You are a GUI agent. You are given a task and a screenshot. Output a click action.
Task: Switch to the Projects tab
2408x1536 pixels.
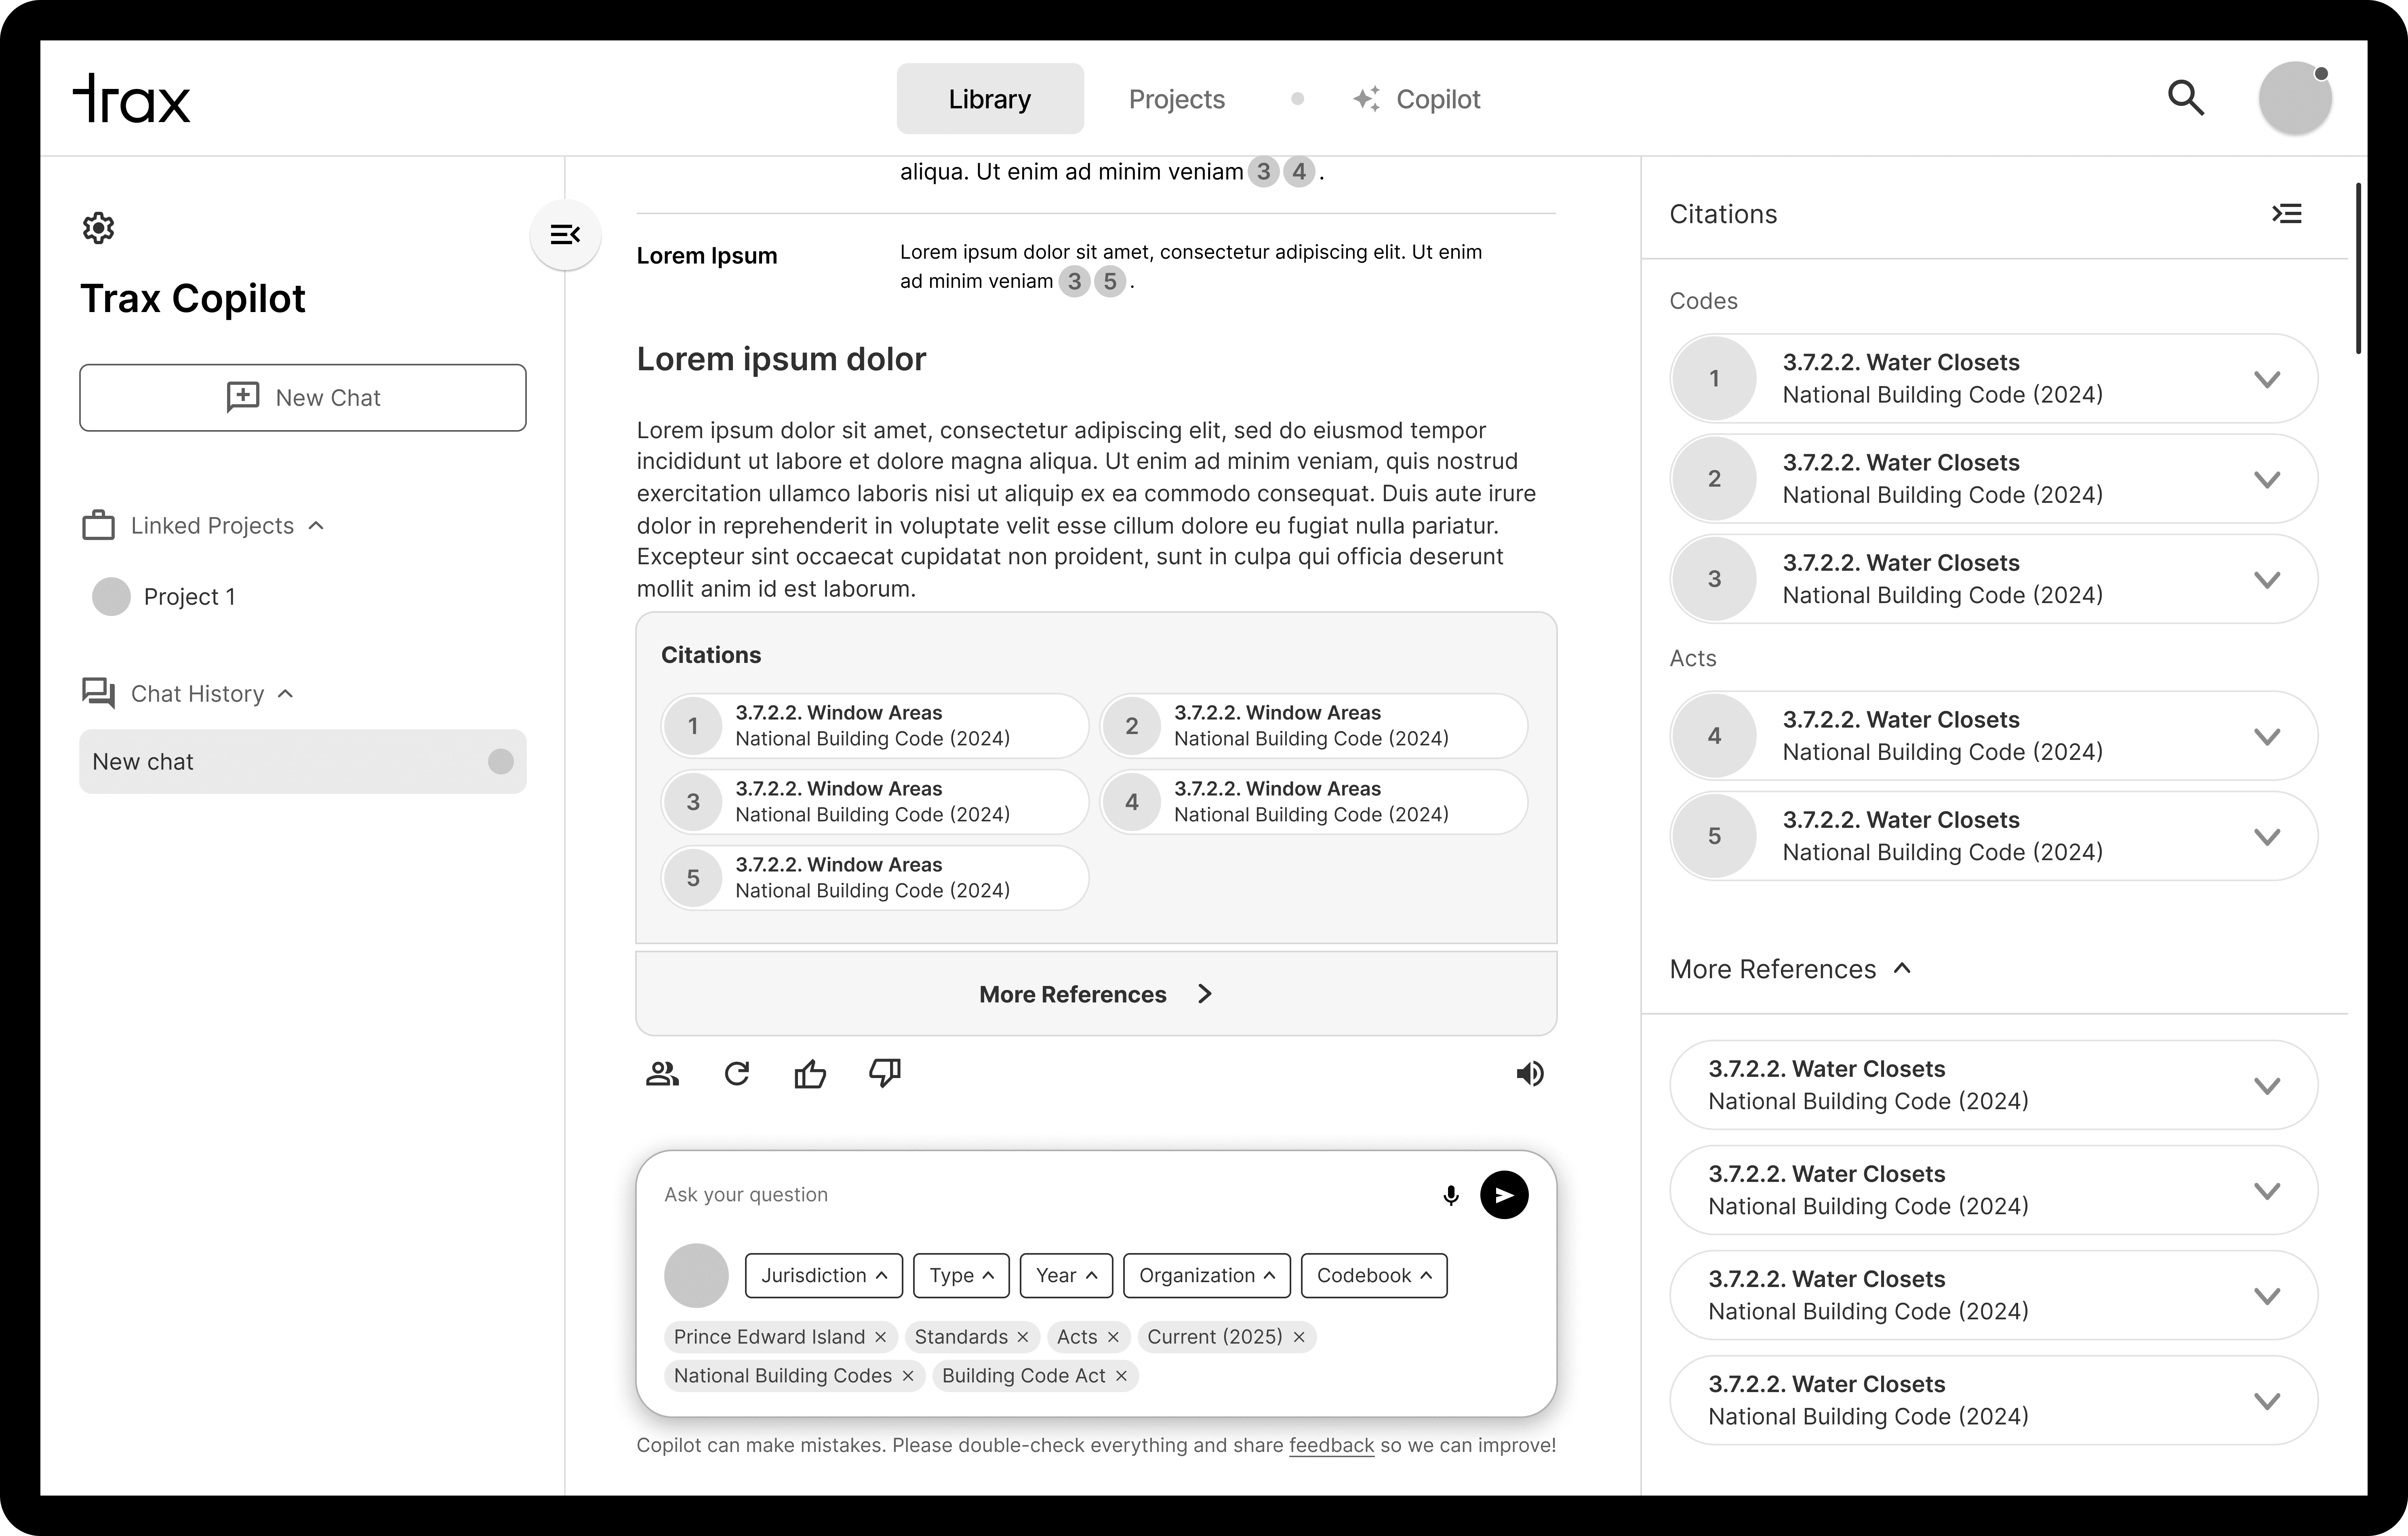click(x=1176, y=99)
